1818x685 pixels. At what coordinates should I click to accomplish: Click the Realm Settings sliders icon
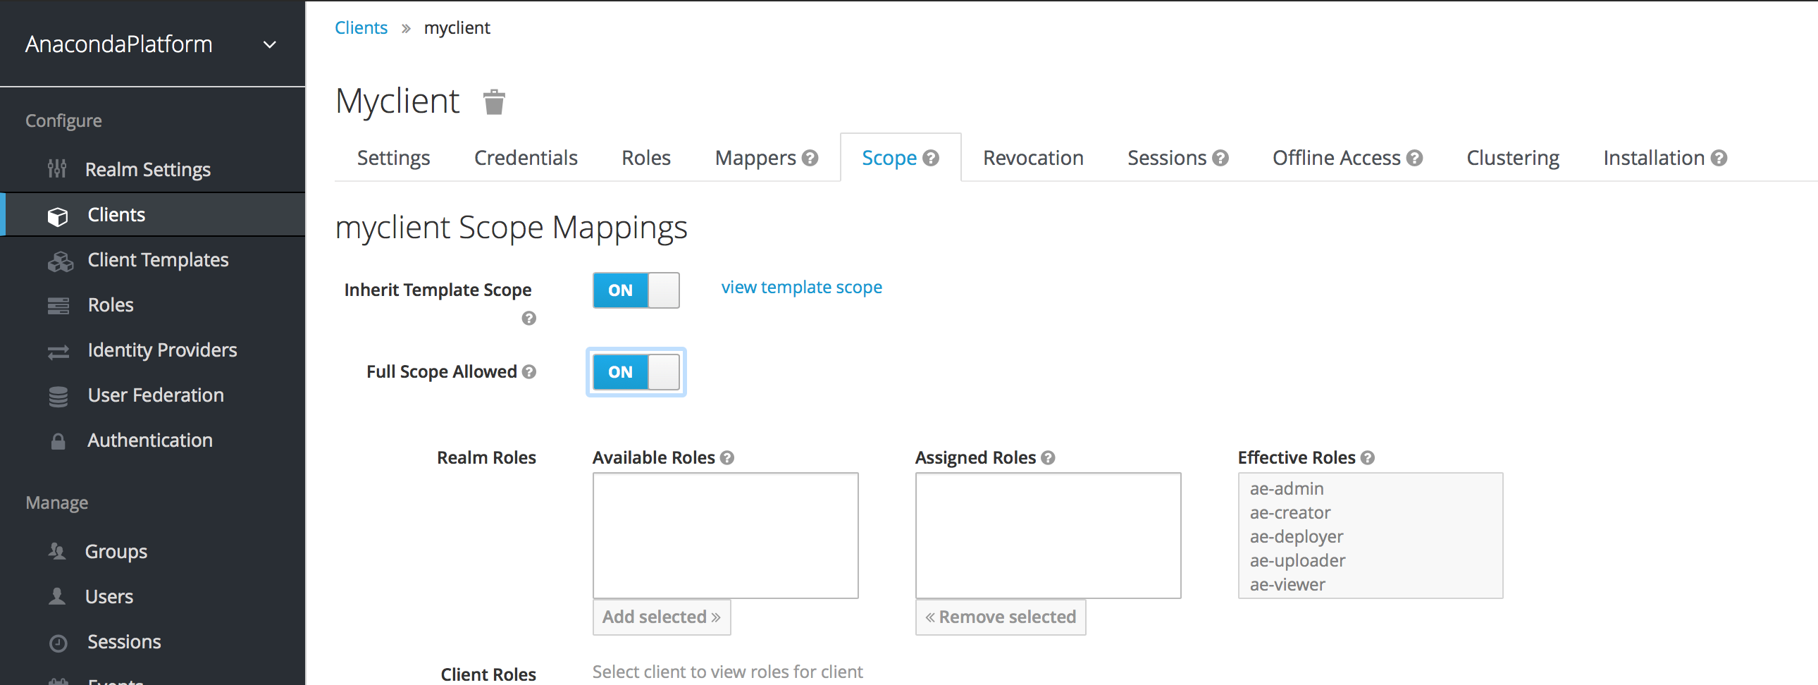click(57, 169)
